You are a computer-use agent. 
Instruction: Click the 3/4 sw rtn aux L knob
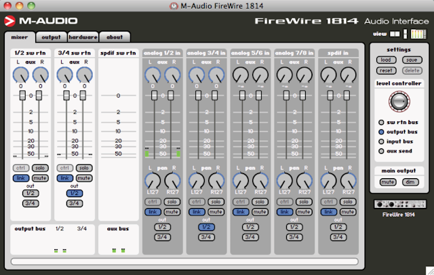(x=64, y=75)
